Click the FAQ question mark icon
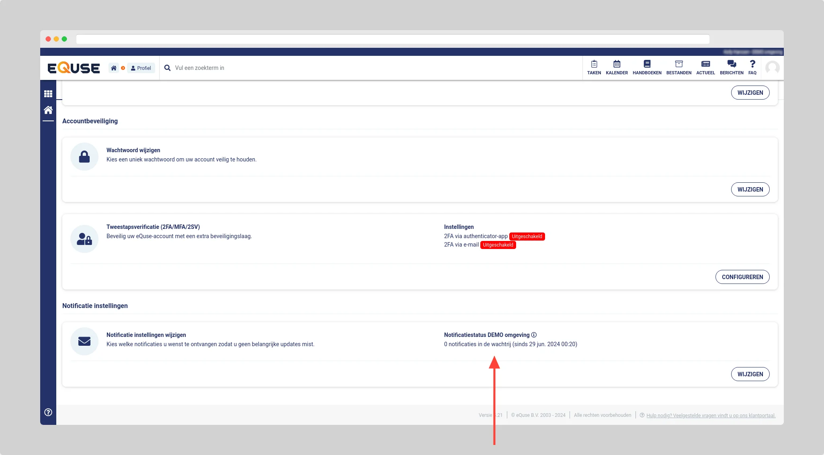This screenshot has height=455, width=824. click(x=752, y=67)
